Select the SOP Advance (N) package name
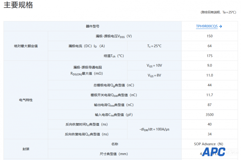This screenshot has width=241, height=160. (209, 144)
